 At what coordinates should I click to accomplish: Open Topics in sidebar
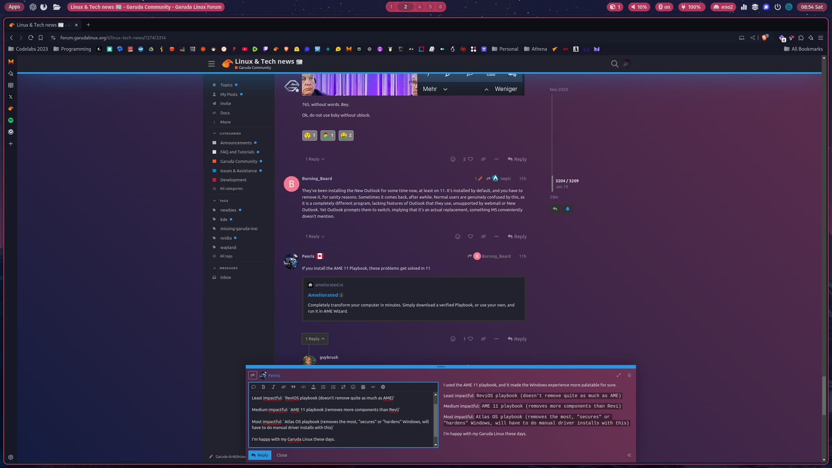(226, 85)
